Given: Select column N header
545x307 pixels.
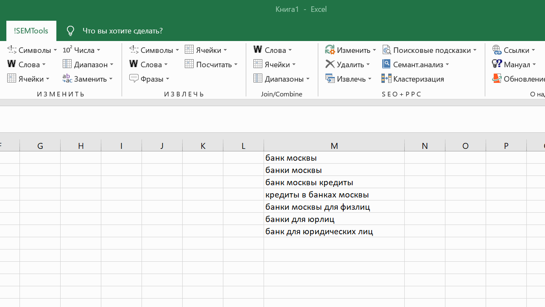Looking at the screenshot, I should coord(425,146).
